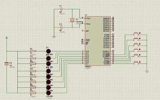Select resistor R1
Viewport: 160px width, 100px height.
(x=33, y=51)
